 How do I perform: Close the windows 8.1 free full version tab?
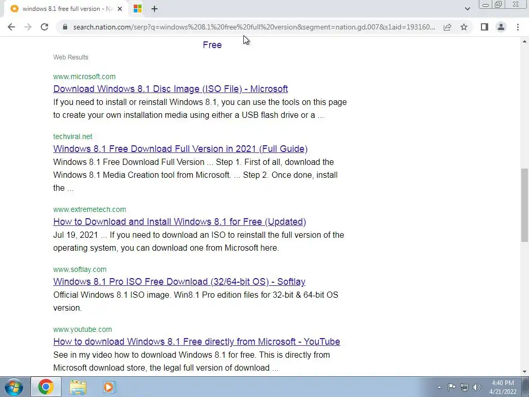click(x=120, y=9)
